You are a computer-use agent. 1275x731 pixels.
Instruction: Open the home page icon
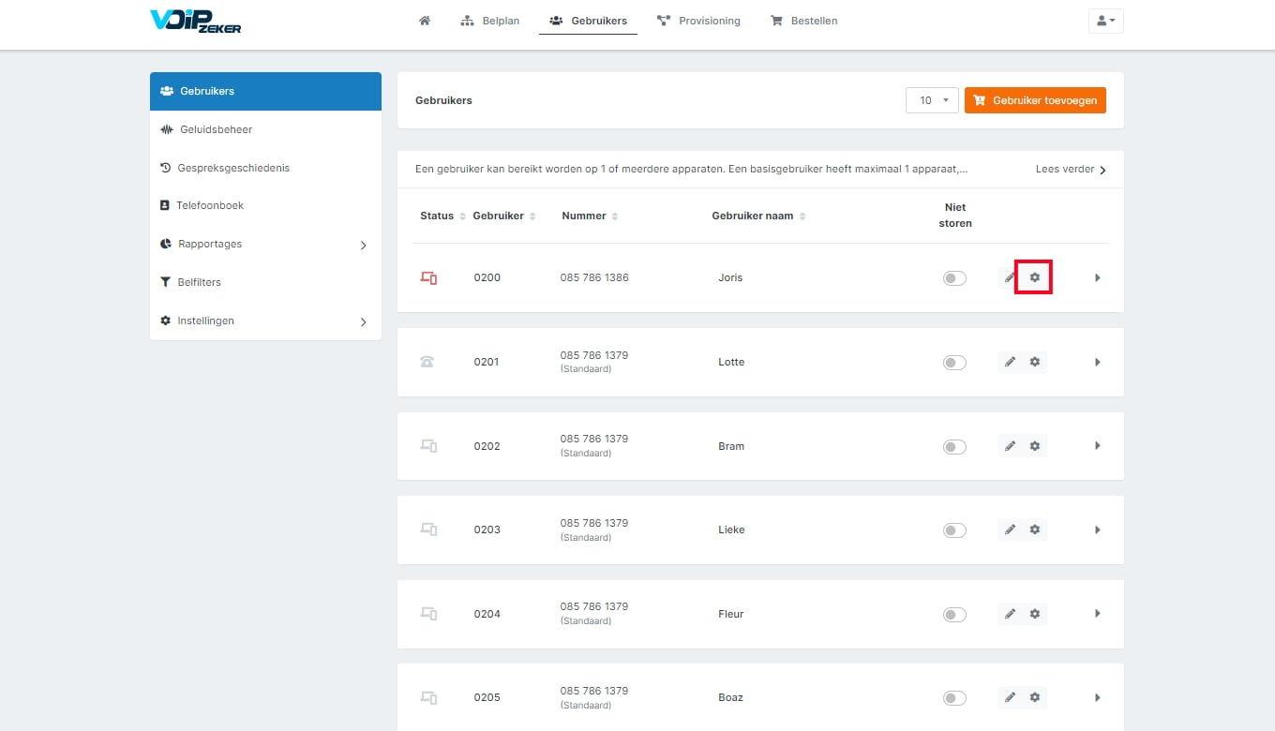point(425,21)
